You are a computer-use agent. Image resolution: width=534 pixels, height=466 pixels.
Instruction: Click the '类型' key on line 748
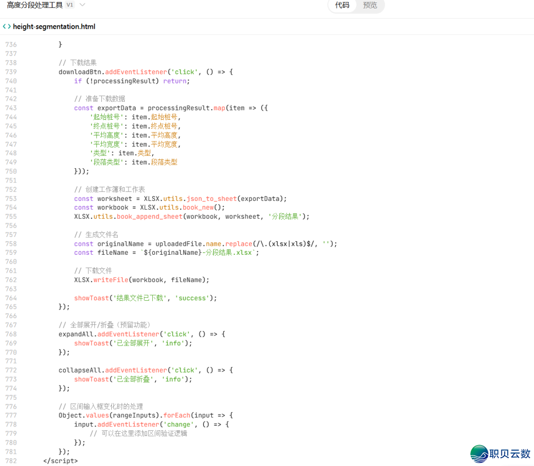pos(100,153)
